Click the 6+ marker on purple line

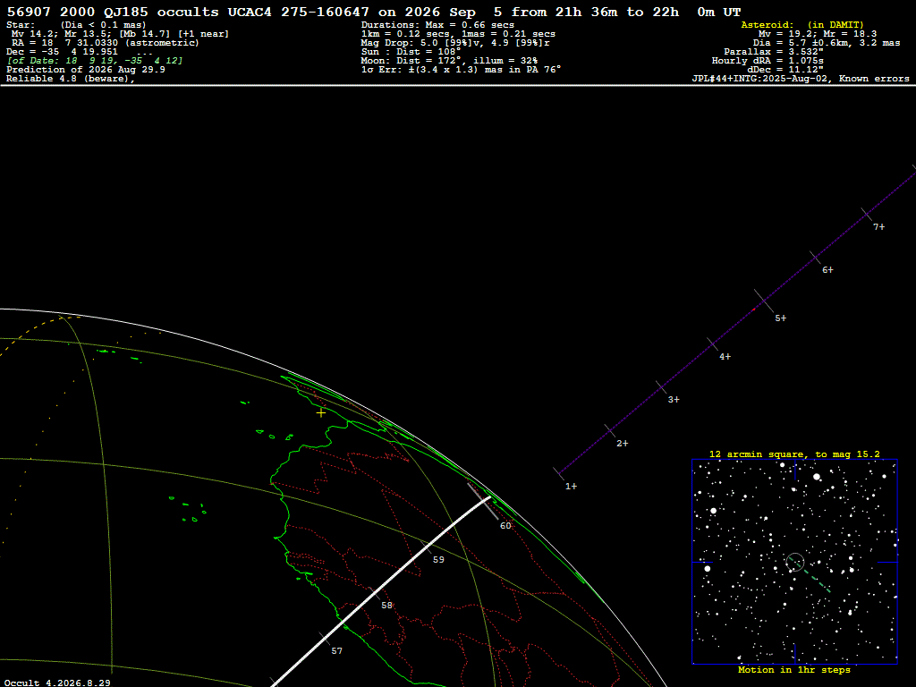827,270
